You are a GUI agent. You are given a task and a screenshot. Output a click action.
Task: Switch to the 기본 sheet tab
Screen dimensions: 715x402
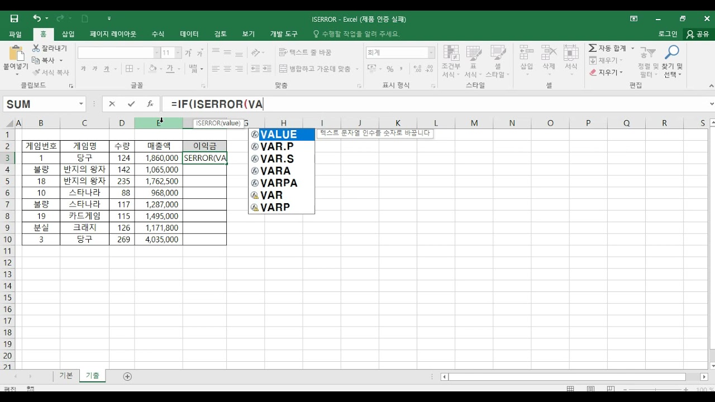[x=66, y=376]
